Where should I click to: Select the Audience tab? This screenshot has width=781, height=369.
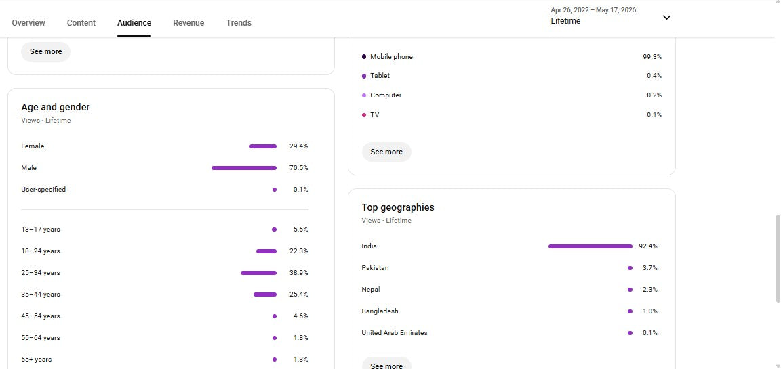pos(134,23)
